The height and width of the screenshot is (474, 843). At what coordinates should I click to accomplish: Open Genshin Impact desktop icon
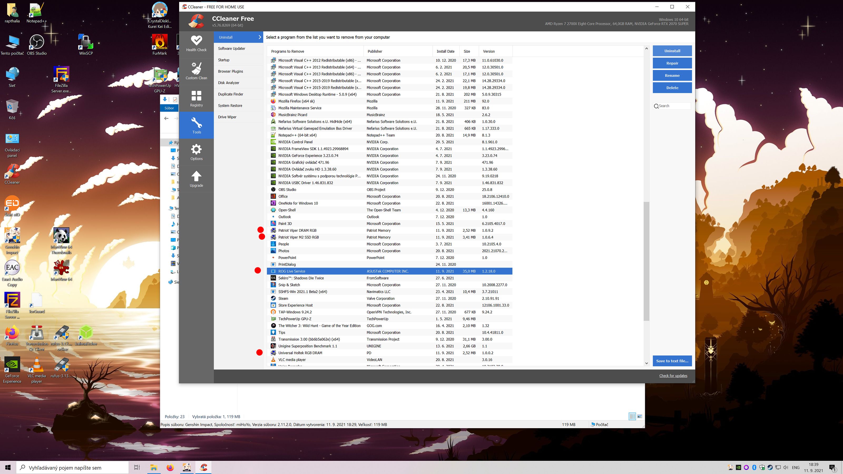click(12, 241)
